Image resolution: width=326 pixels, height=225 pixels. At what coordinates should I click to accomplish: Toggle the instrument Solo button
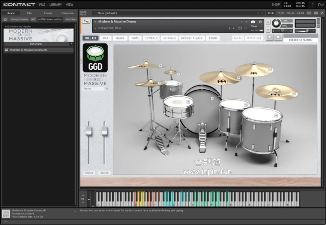click(268, 22)
